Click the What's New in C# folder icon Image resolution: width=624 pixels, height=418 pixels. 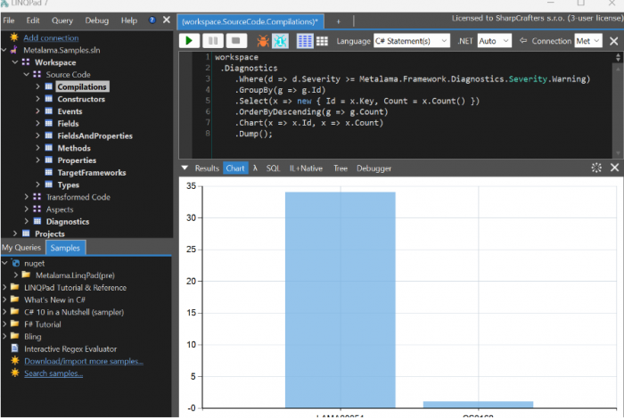click(15, 299)
